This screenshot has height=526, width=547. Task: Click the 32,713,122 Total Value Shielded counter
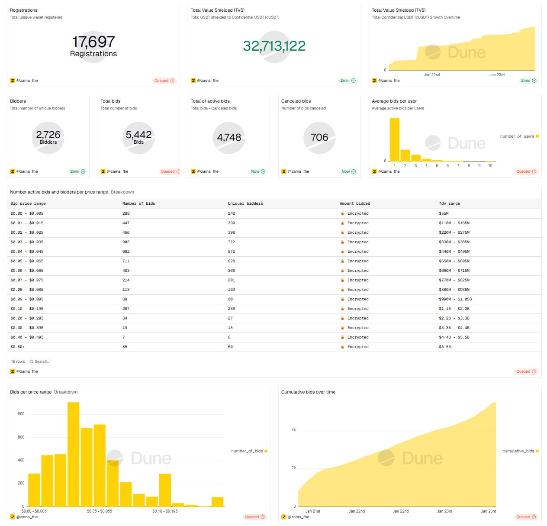click(274, 46)
